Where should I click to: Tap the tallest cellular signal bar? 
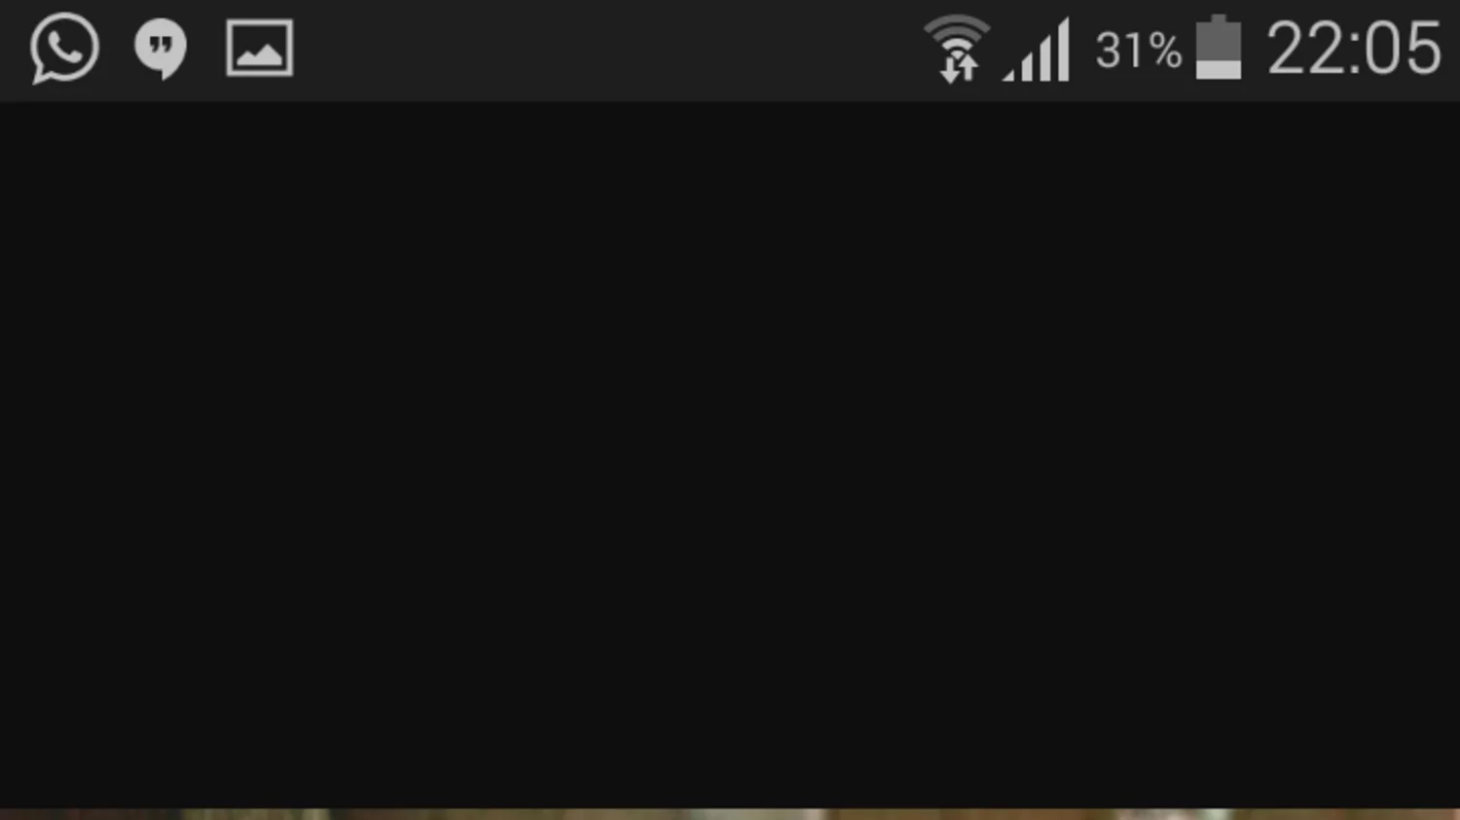(x=1063, y=49)
